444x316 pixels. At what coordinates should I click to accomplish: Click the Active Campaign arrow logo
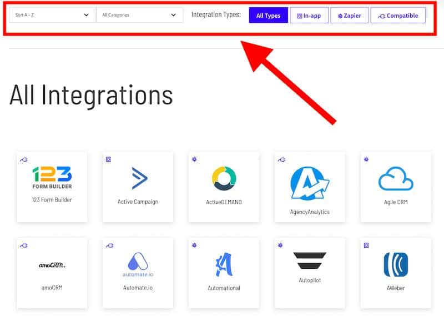tap(139, 178)
